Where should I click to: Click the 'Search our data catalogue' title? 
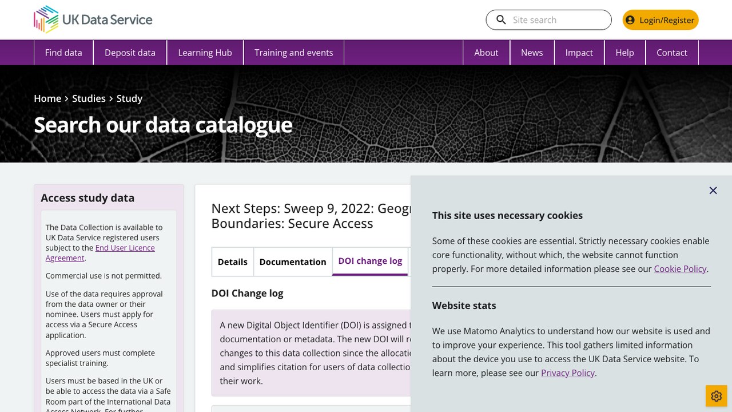point(163,125)
